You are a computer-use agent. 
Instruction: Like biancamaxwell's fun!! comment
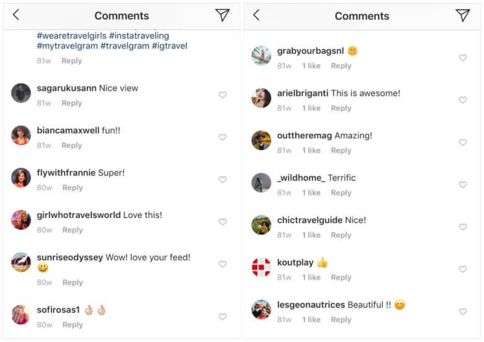(x=222, y=138)
